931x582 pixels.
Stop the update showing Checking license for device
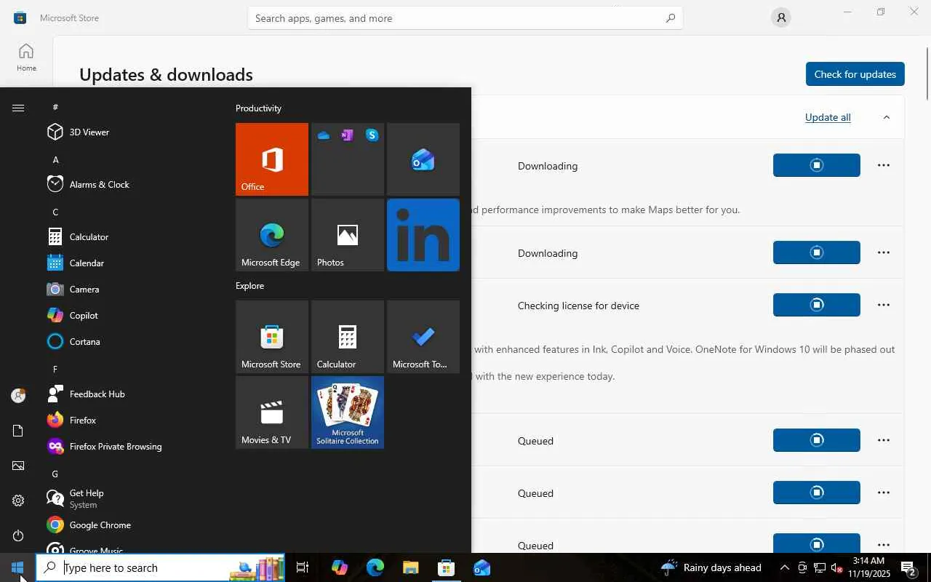coord(817,305)
